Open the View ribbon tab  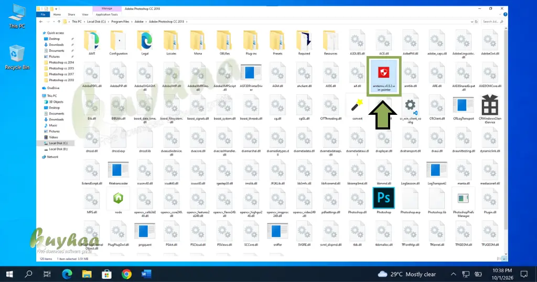85,14
